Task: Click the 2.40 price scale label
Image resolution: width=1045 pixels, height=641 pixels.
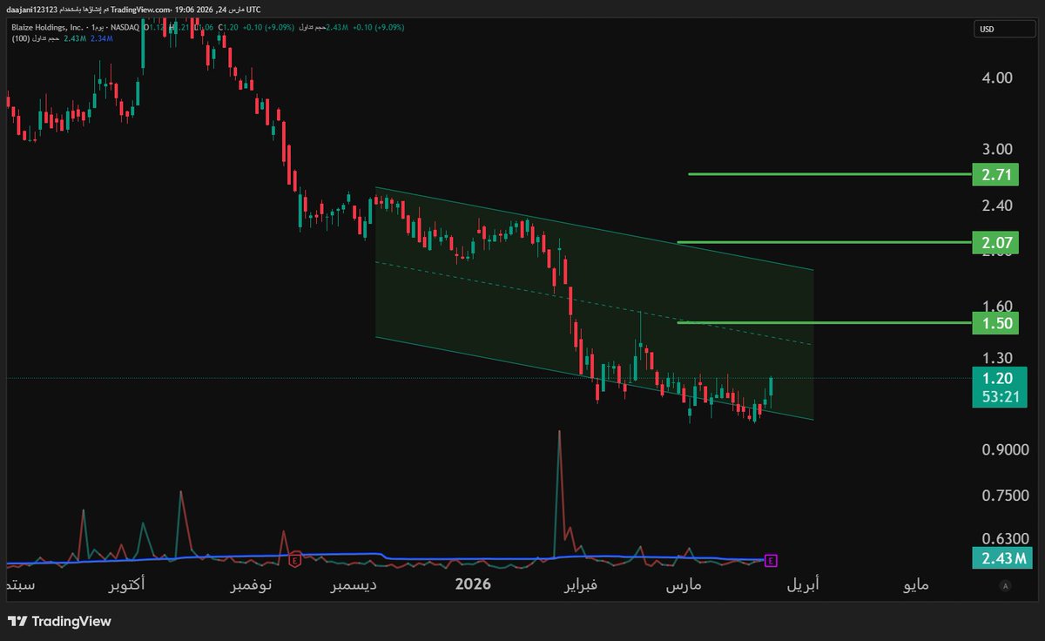Action: tap(996, 206)
